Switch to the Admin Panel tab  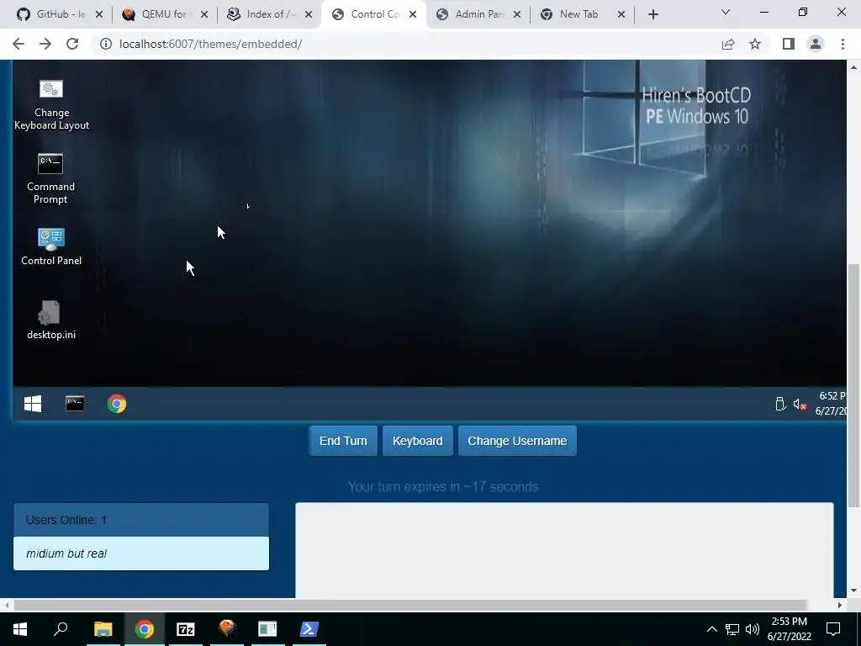click(478, 14)
